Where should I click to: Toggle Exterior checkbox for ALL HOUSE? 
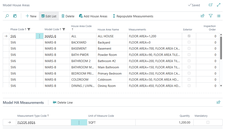tap(189, 36)
